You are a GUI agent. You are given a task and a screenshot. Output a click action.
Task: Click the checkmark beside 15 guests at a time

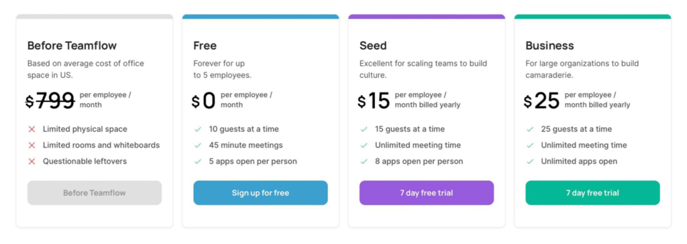coord(364,129)
